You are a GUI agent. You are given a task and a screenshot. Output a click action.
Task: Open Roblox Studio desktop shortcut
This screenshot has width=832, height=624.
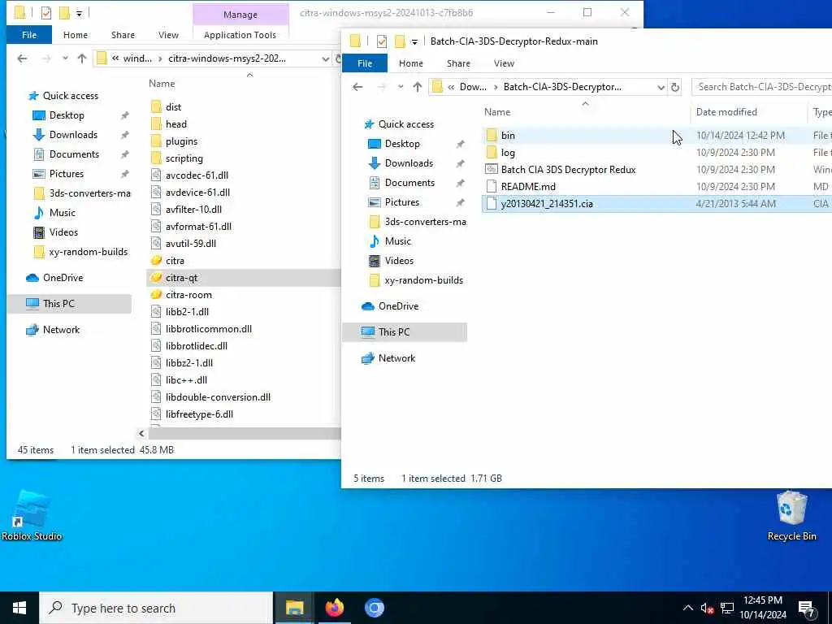pyautogui.click(x=32, y=515)
